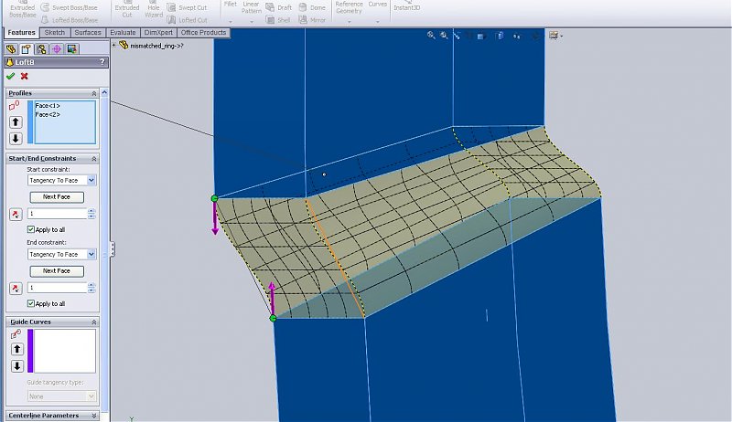Move guide curve down in Guide Curves
732x422 pixels.
click(x=17, y=365)
